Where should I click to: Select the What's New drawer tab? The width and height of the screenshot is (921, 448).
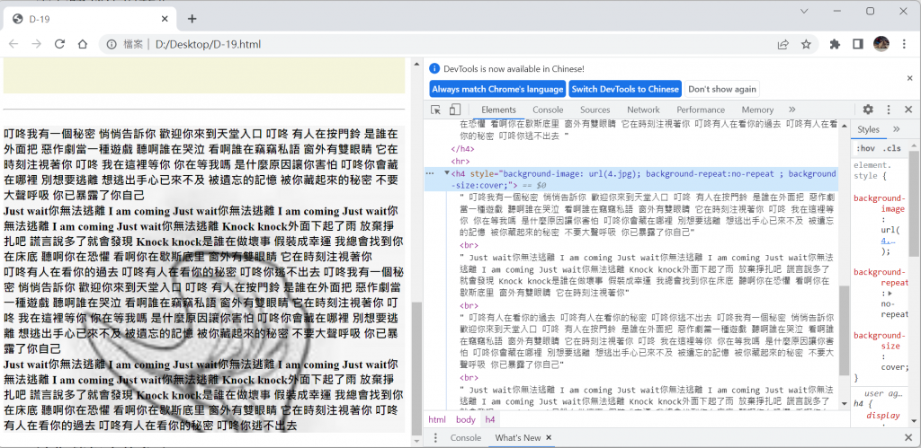coord(517,437)
